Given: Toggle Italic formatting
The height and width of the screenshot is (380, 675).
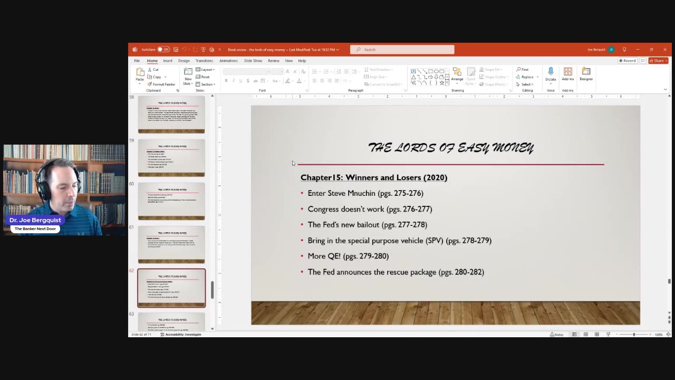Looking at the screenshot, I should 234,81.
